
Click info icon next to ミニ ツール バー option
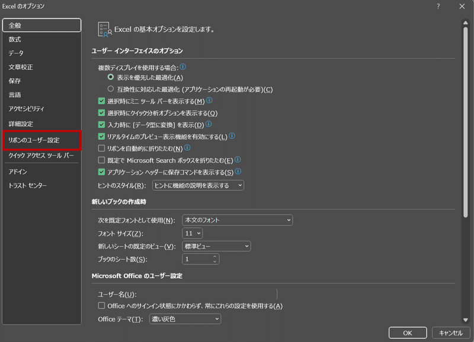coord(209,100)
